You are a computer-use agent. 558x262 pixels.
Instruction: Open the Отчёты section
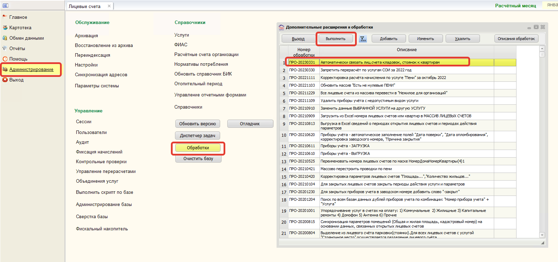[17, 48]
